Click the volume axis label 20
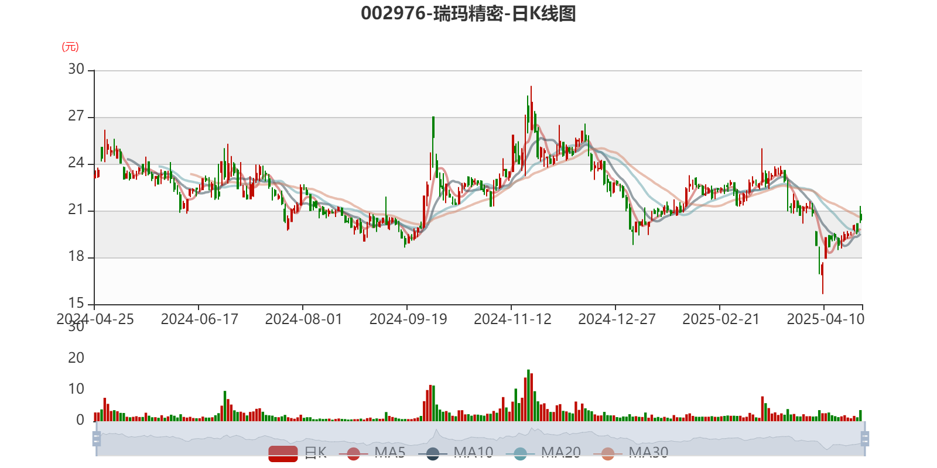Image resolution: width=937 pixels, height=468 pixels. (x=76, y=358)
